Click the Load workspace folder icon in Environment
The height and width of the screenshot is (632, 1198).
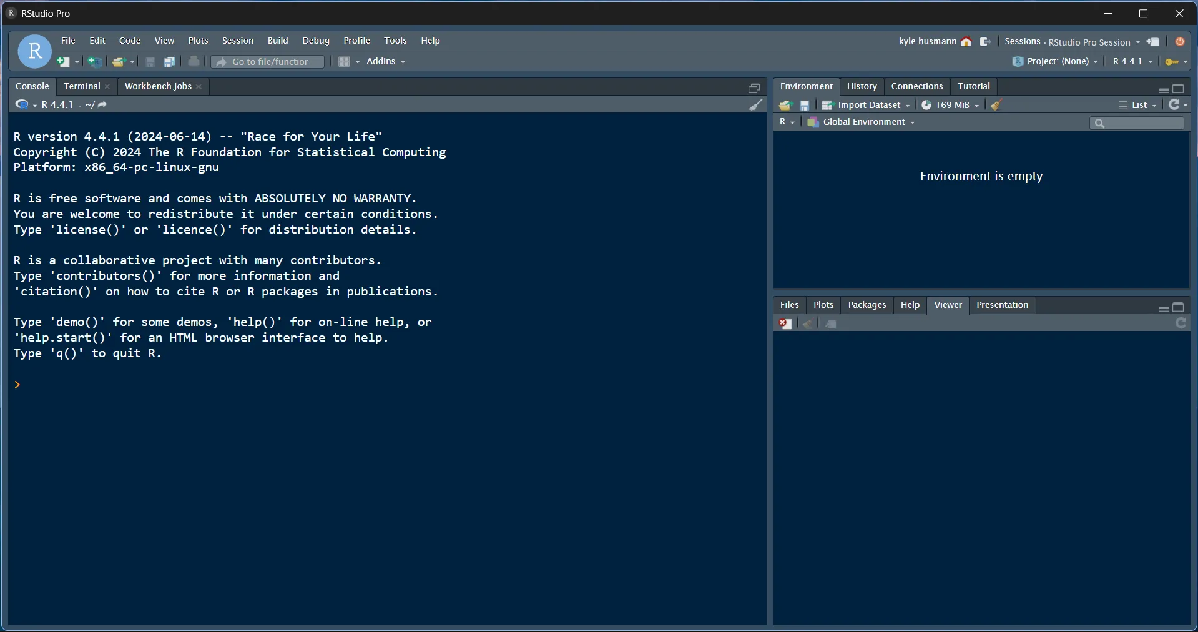[x=785, y=105]
